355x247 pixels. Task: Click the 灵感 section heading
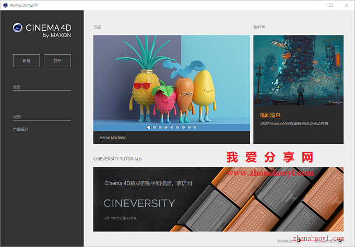[97, 27]
